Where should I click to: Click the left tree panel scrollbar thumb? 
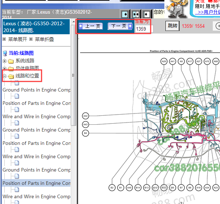click(73, 75)
